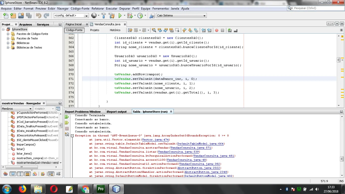345x194 pixels.
Task: Click the Build Project hammer icon
Action: point(104,16)
